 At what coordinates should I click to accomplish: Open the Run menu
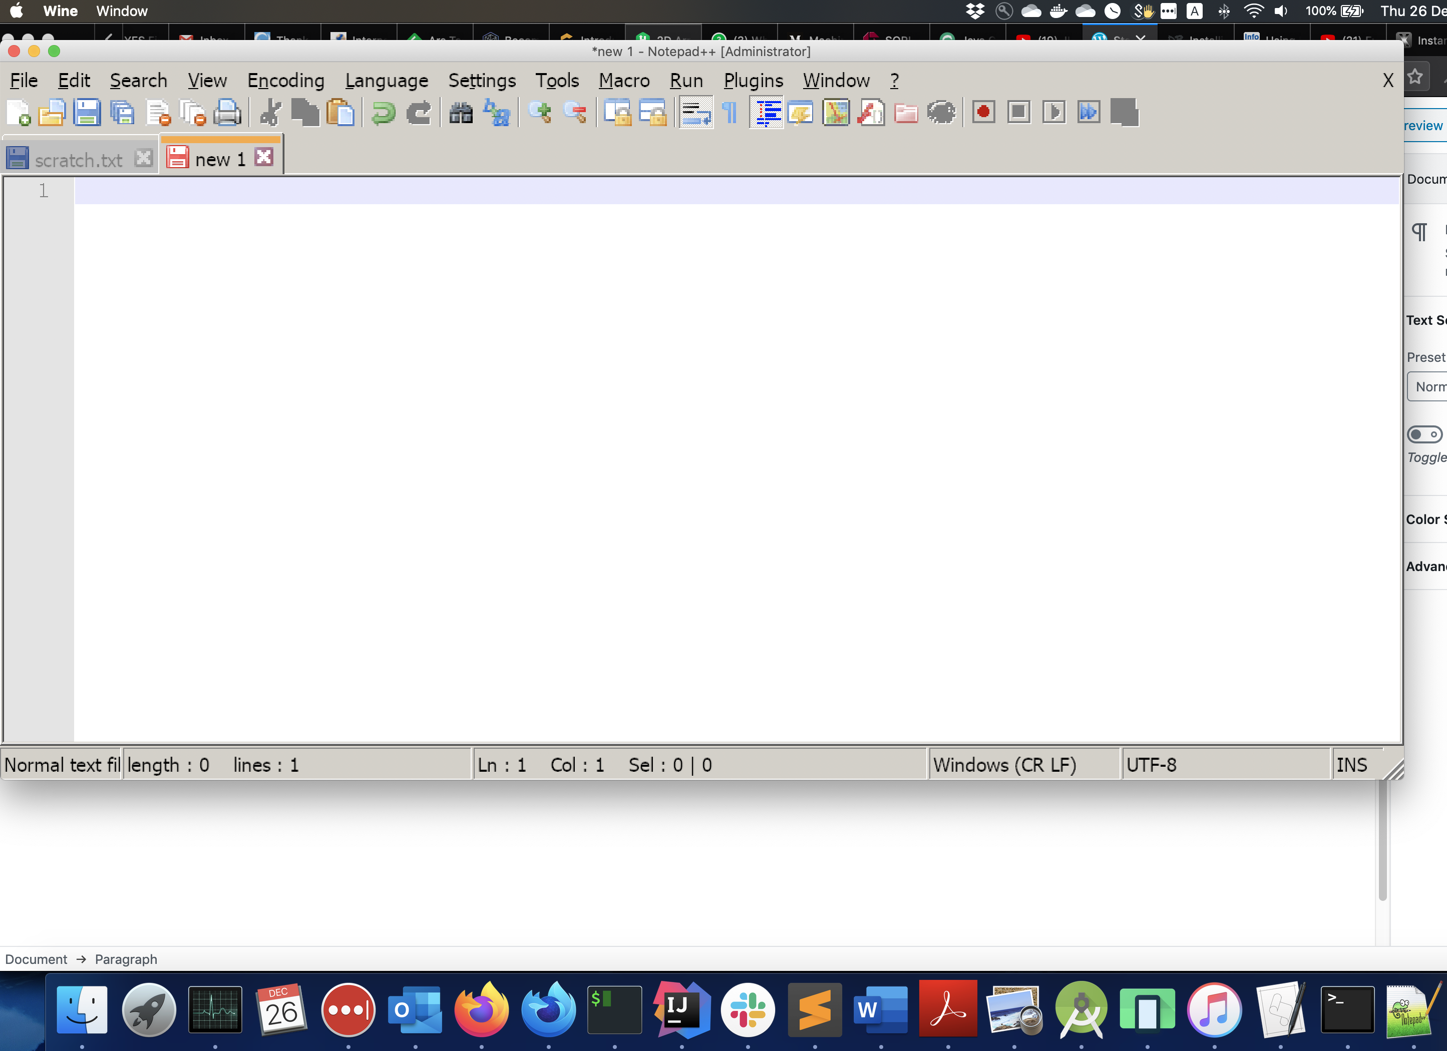(x=686, y=81)
